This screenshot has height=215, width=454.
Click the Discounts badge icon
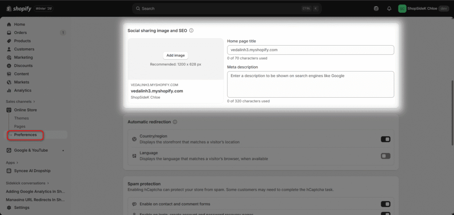click(9, 65)
